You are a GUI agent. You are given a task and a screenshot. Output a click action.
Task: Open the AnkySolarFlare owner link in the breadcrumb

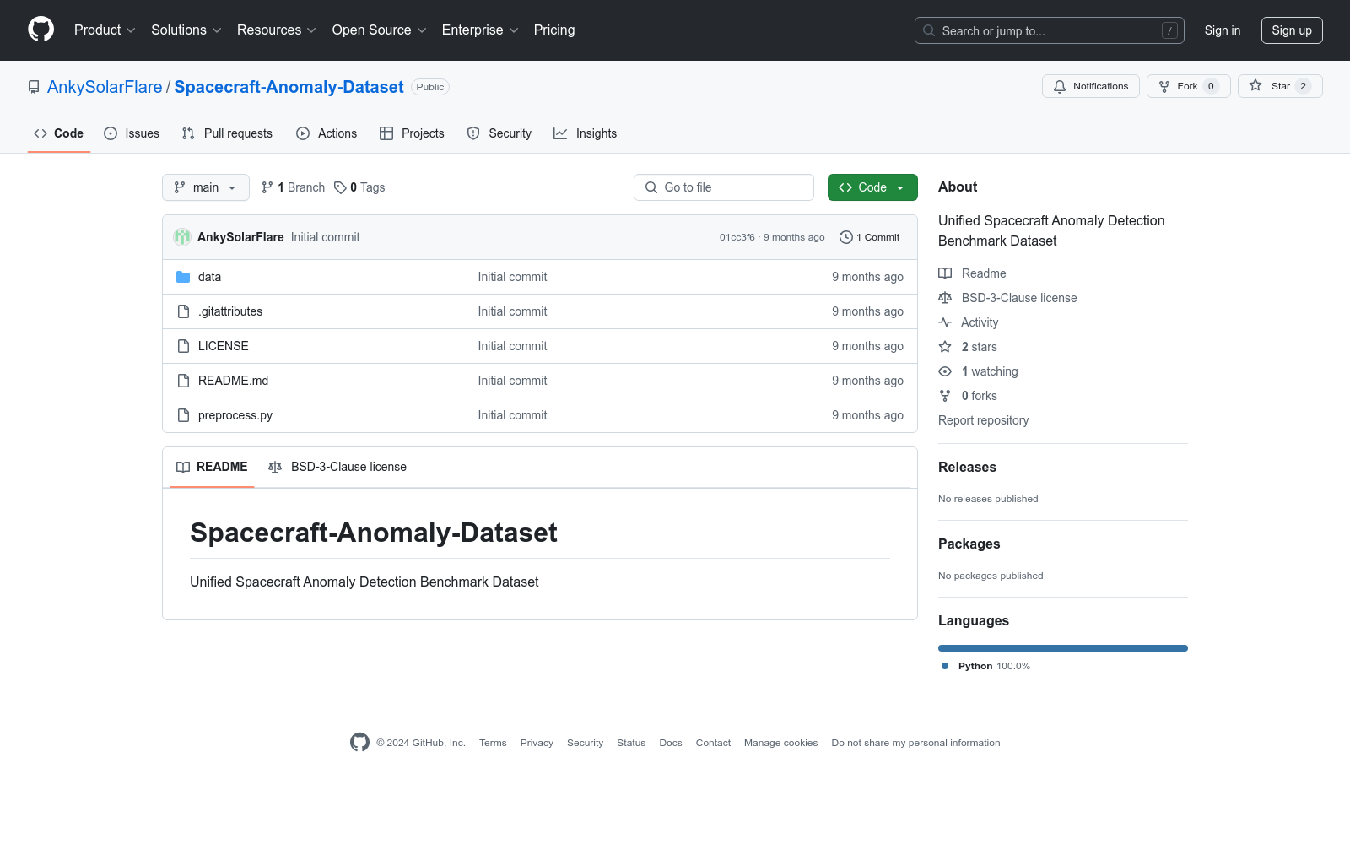tap(105, 87)
